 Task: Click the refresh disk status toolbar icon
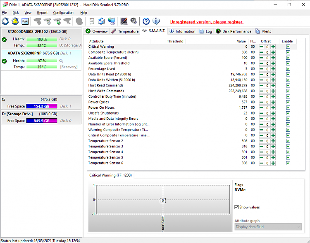(x=5, y=21)
